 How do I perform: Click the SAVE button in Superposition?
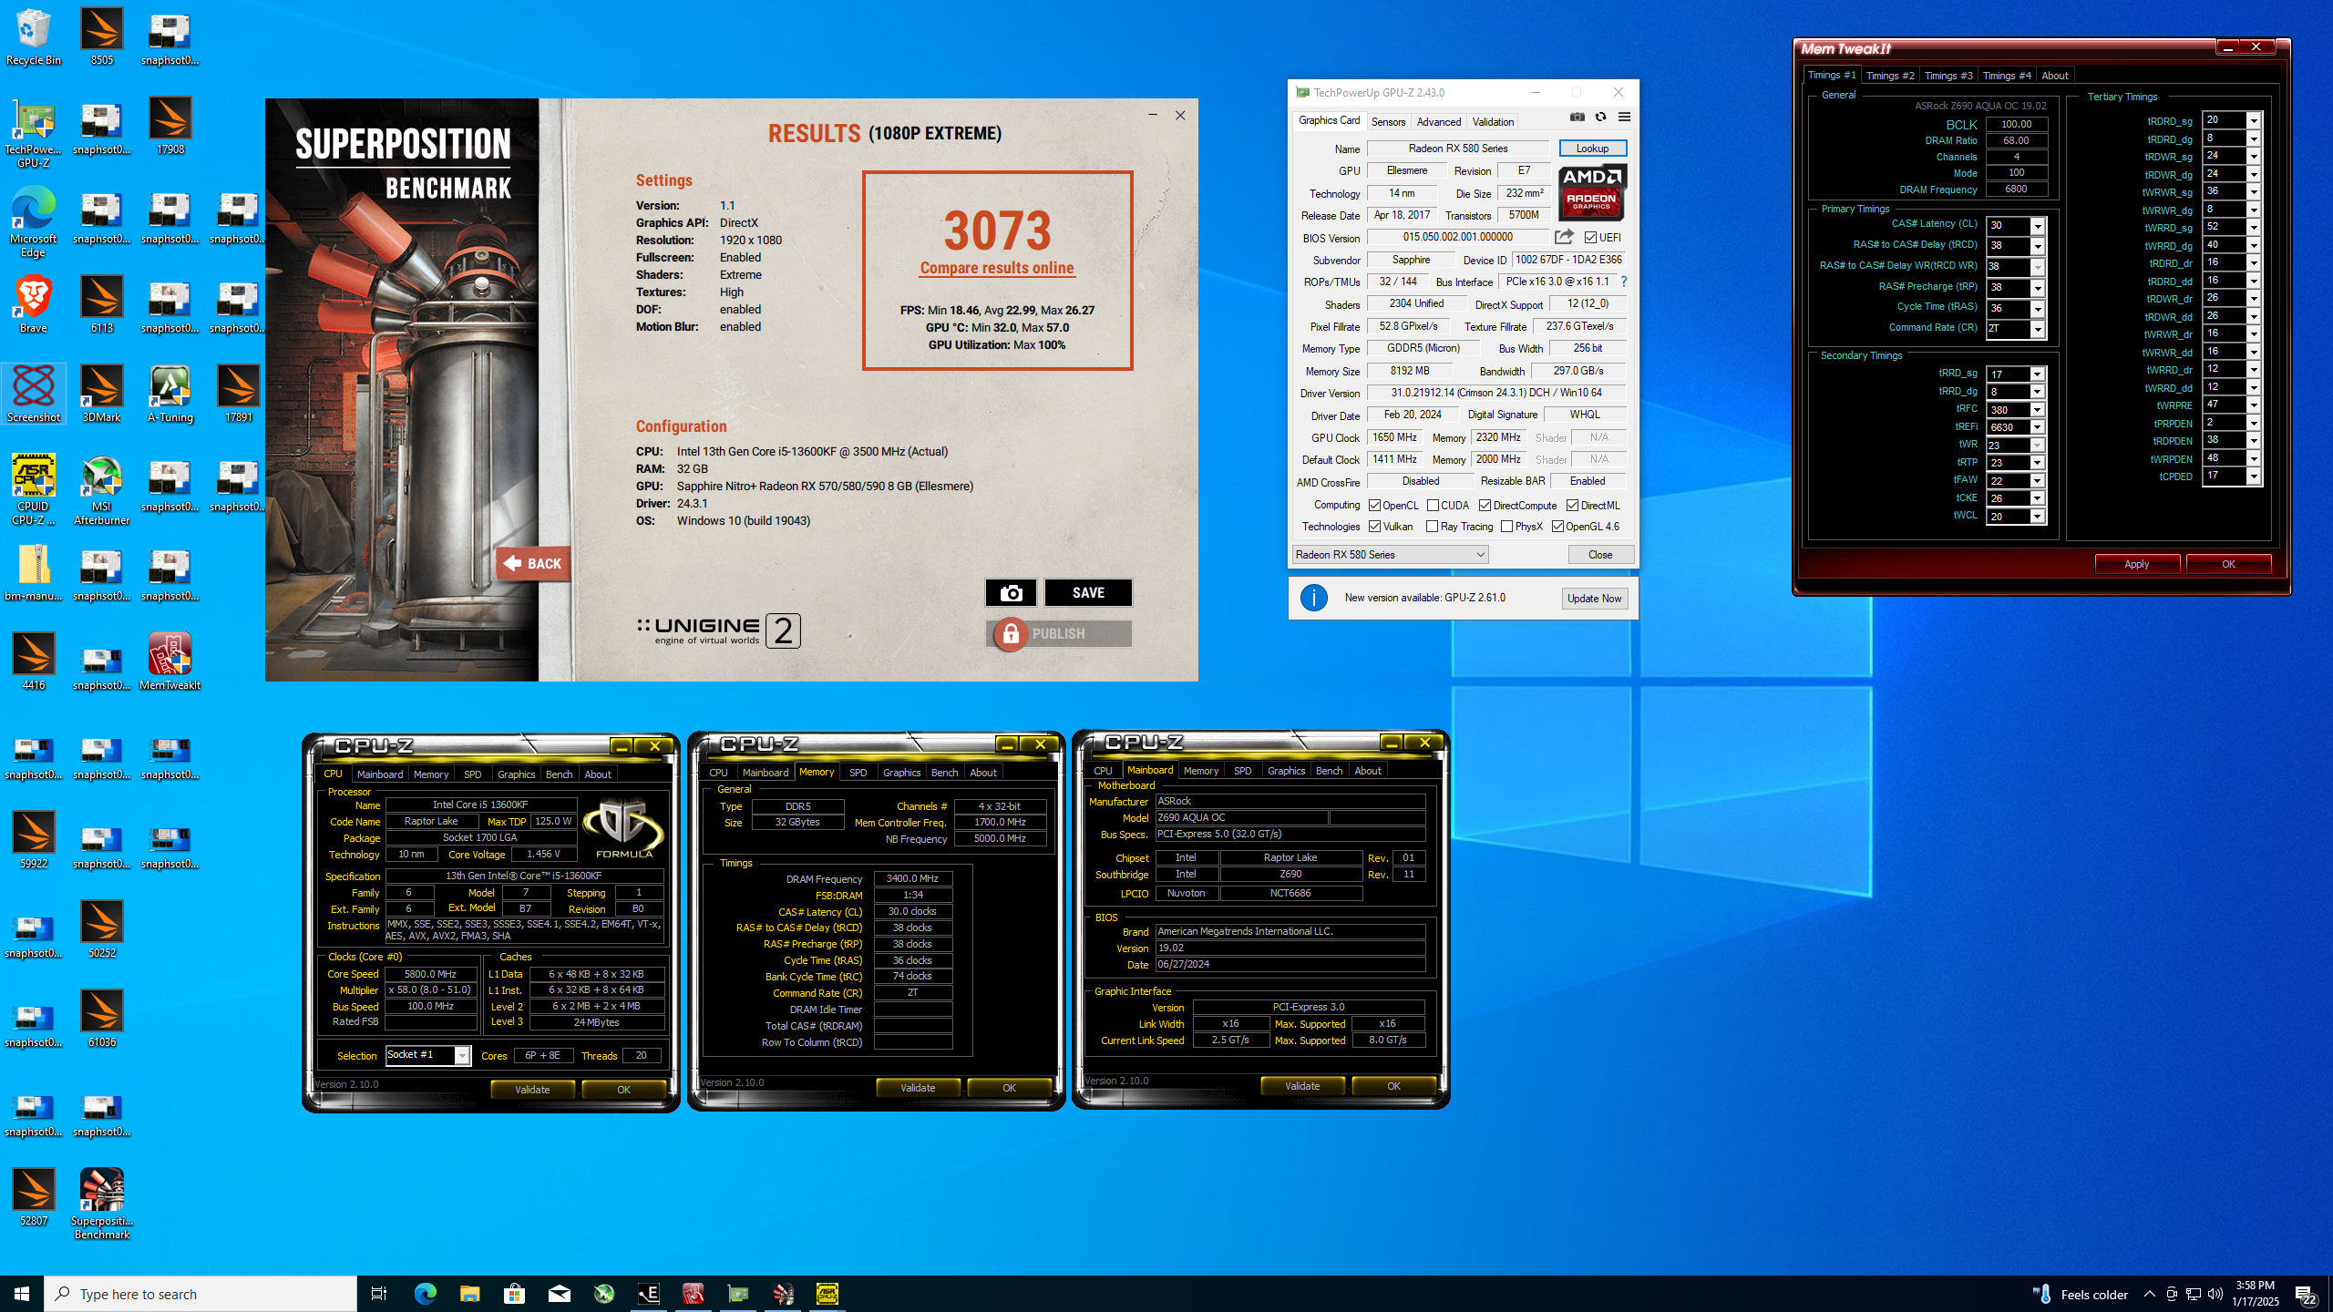click(1088, 593)
